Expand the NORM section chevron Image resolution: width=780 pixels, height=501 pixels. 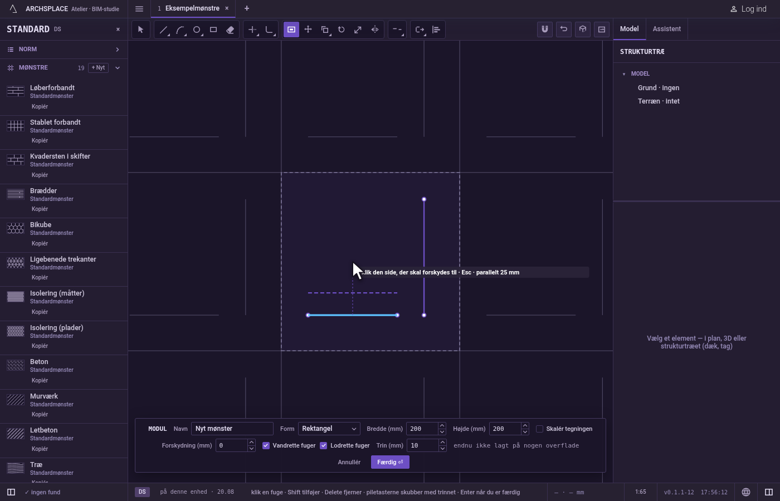118,50
